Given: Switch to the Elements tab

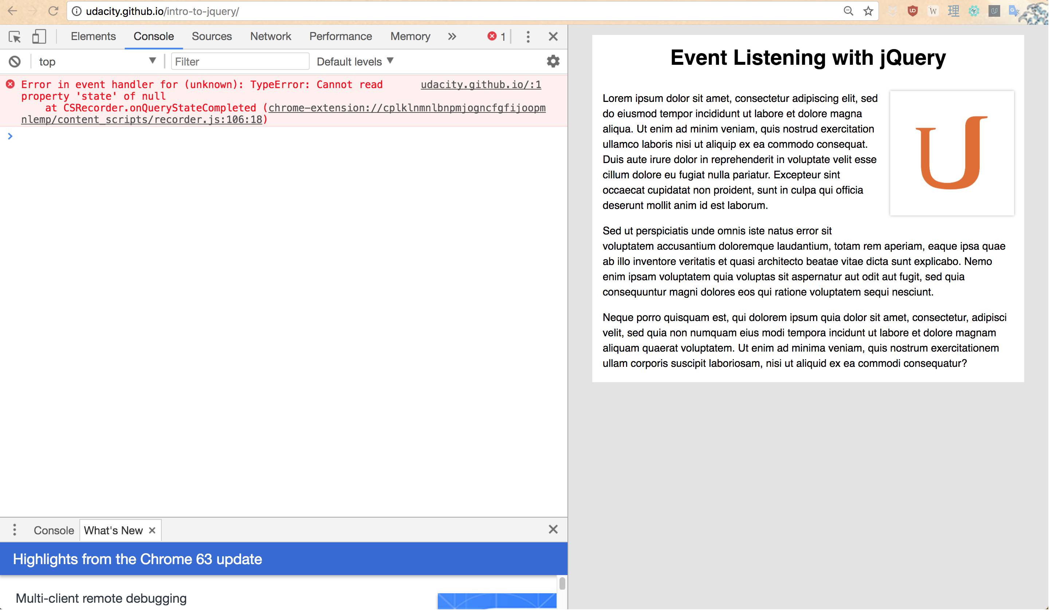Looking at the screenshot, I should (93, 37).
